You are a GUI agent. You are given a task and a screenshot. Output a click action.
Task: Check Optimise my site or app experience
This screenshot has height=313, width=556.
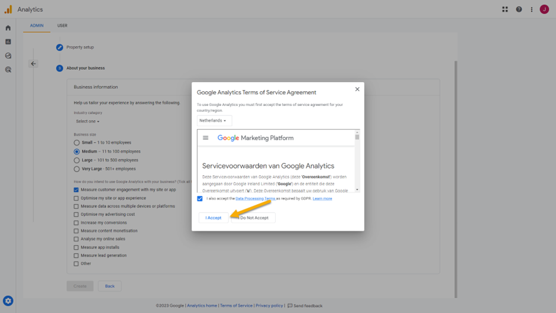[x=76, y=198]
